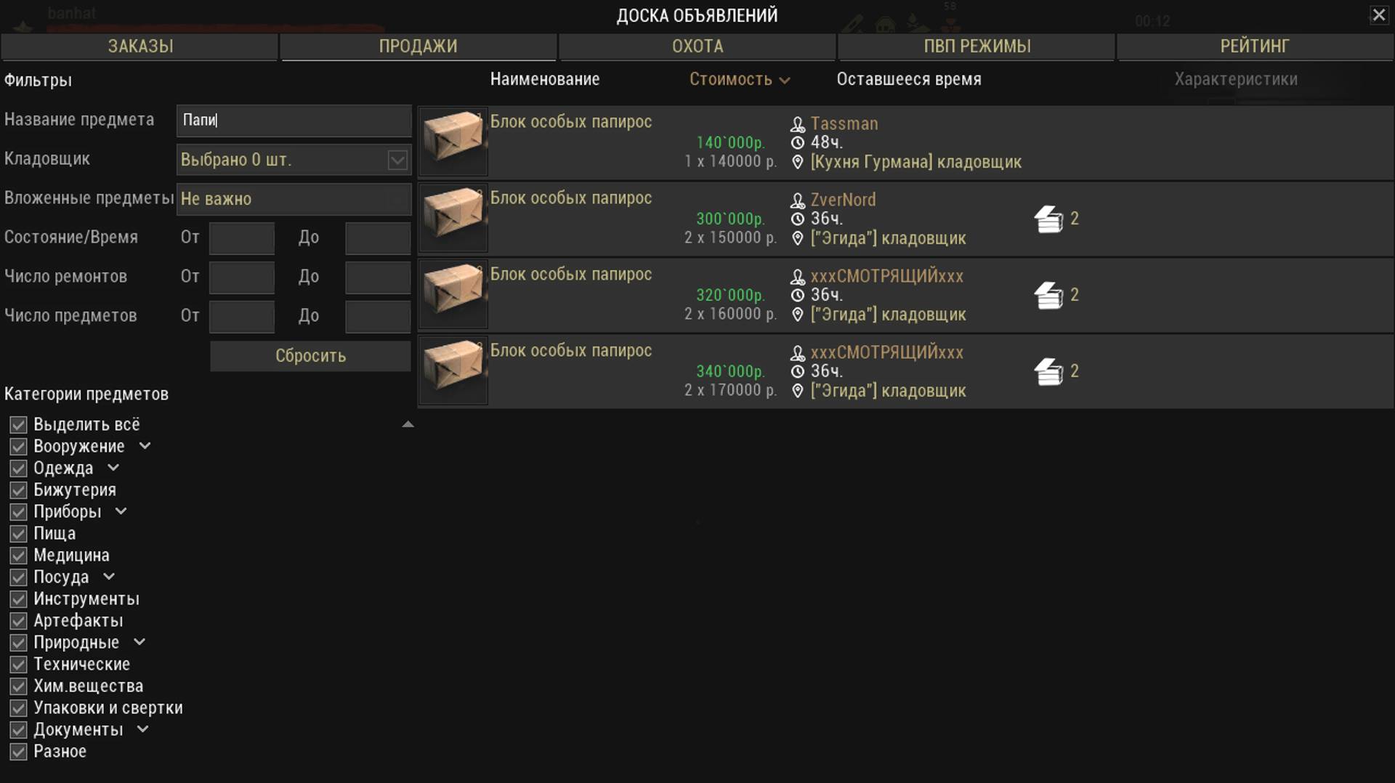1395x783 pixels.
Task: Toggle the Медицина category checkbox
Action: pos(18,556)
